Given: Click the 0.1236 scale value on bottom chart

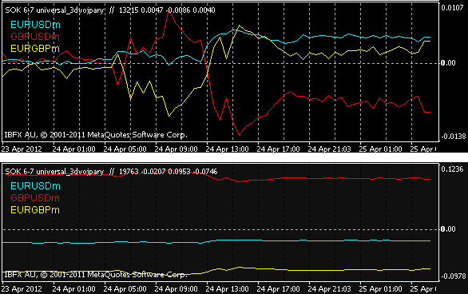Looking at the screenshot, I should (452, 169).
